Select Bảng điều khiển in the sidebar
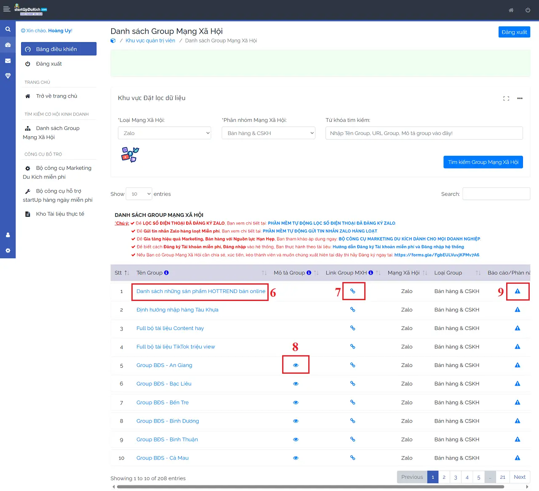The image size is (539, 491). (x=59, y=49)
